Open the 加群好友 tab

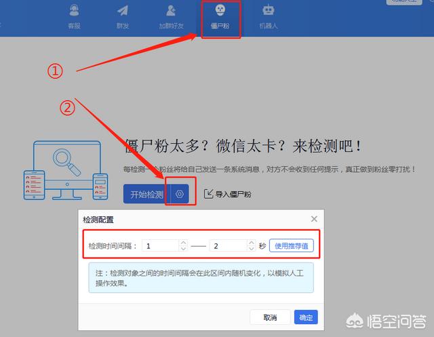pos(171,16)
